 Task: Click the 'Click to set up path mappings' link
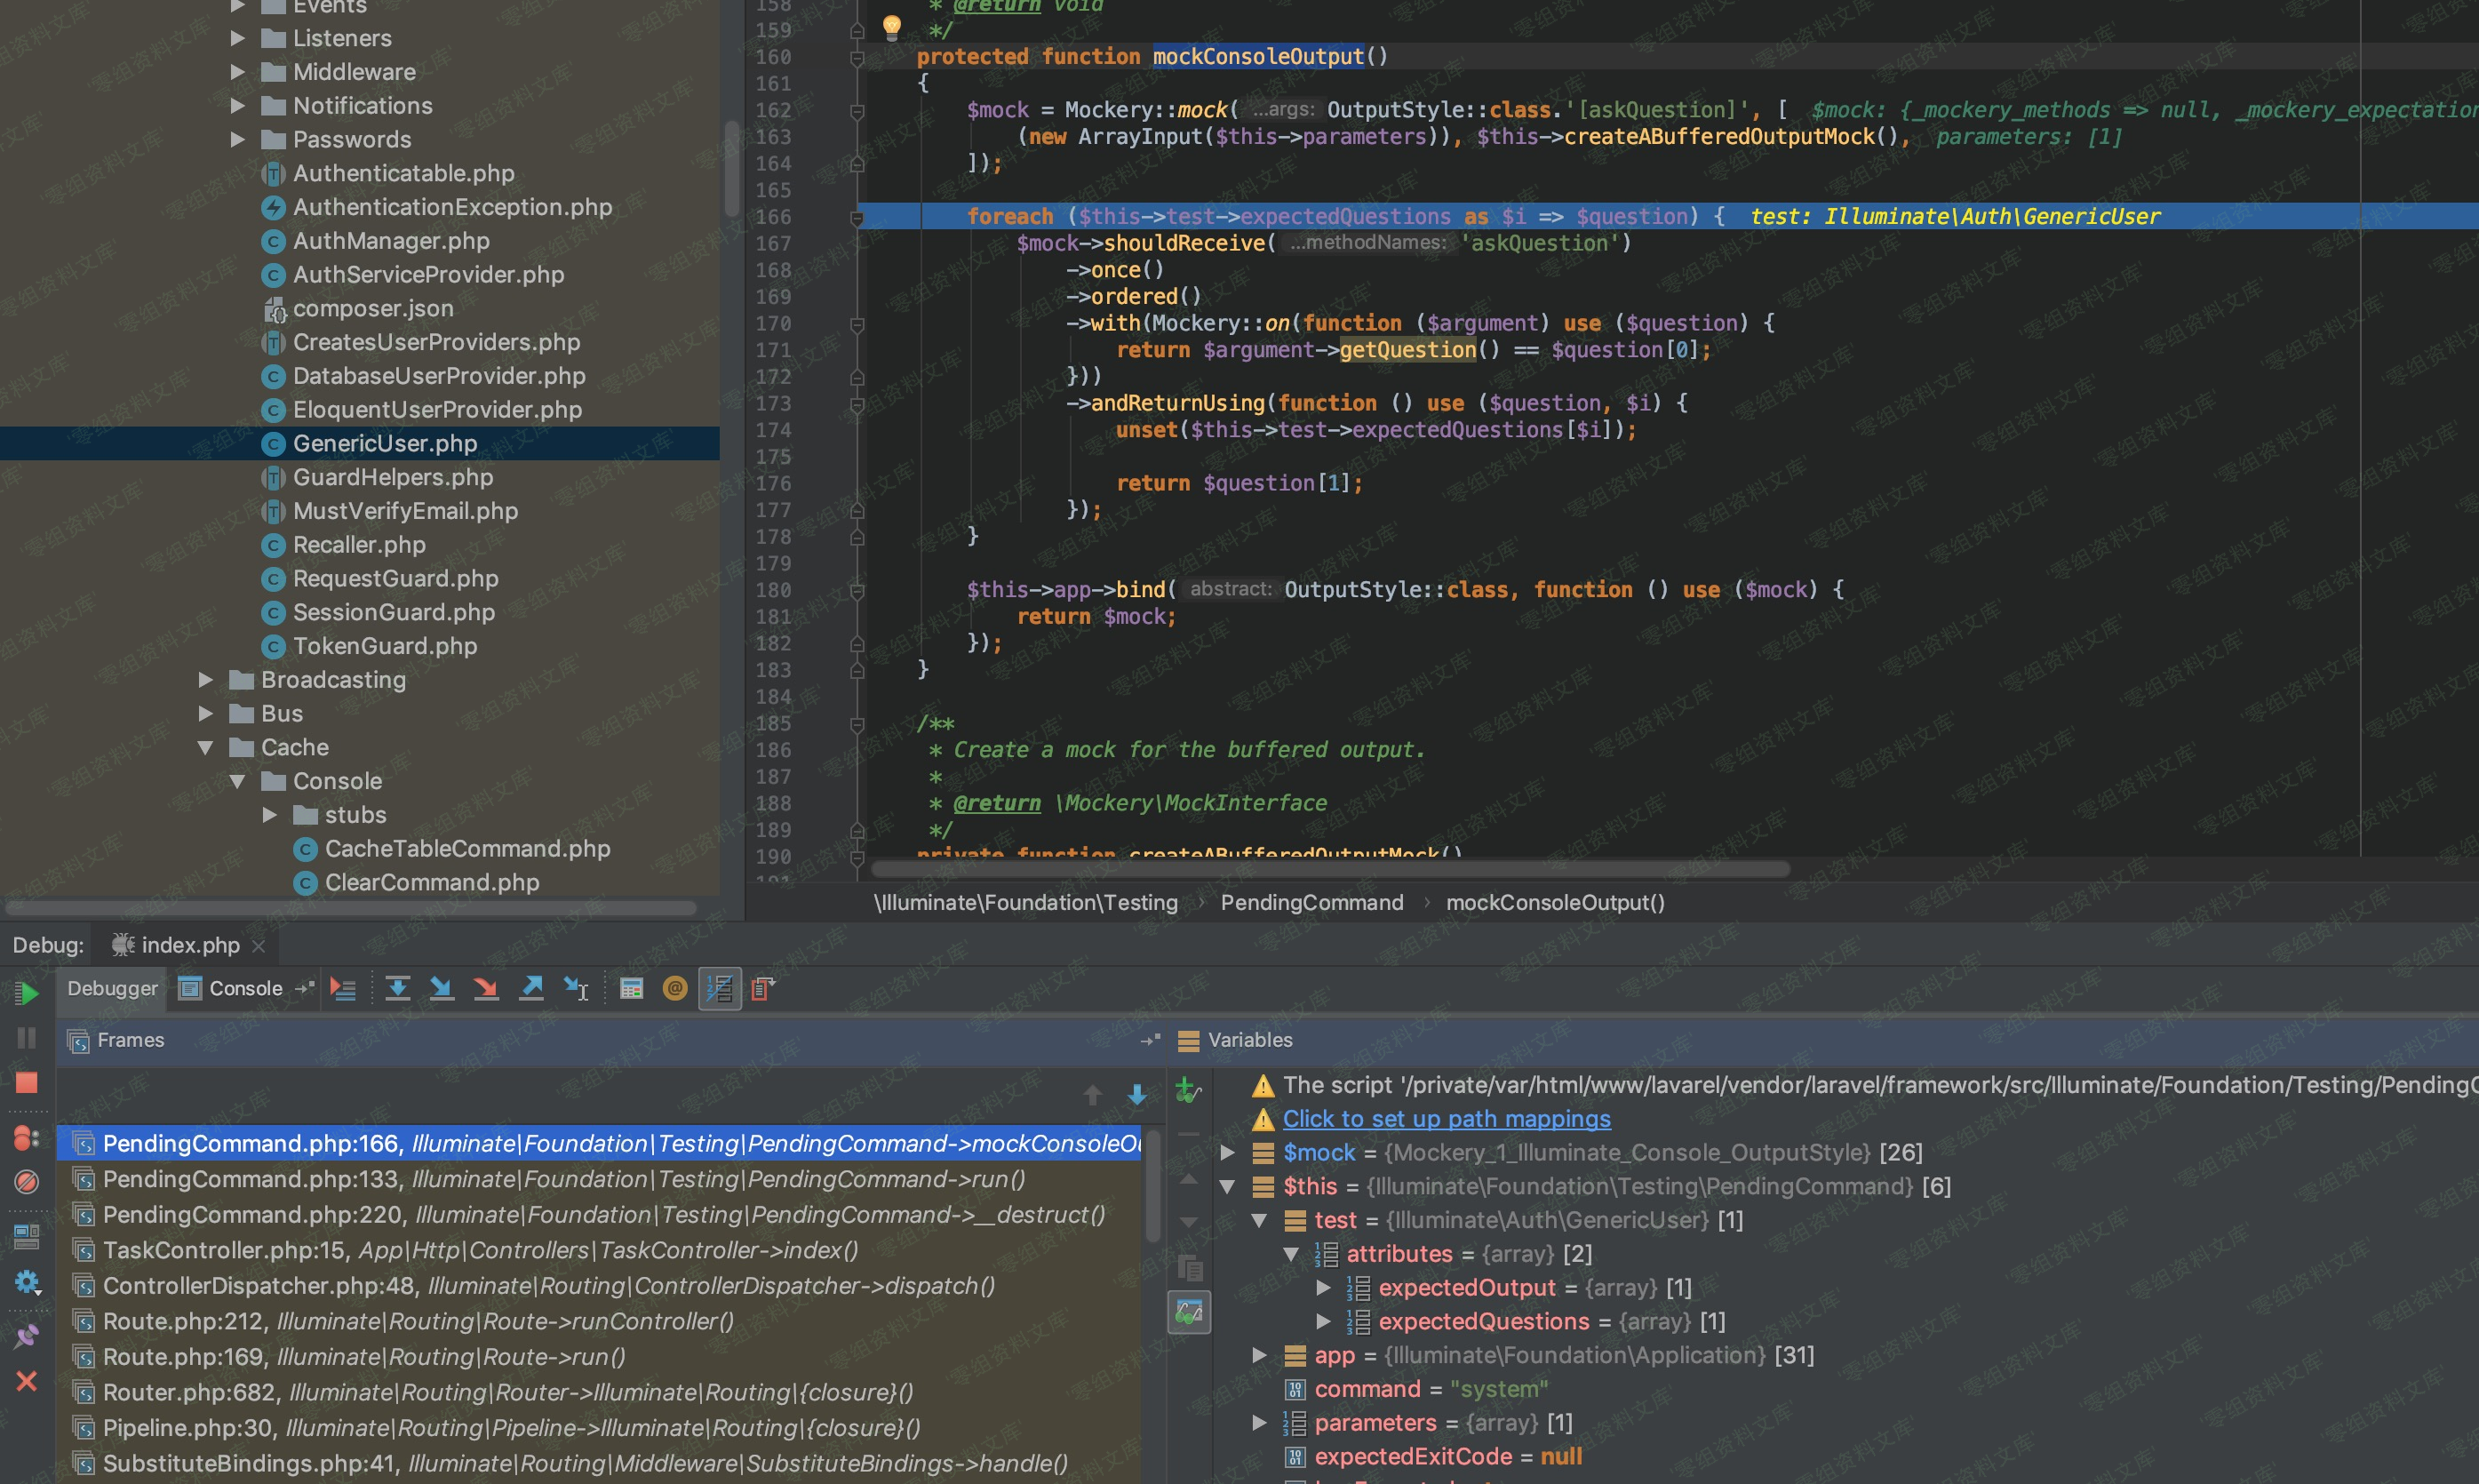tap(1446, 1119)
